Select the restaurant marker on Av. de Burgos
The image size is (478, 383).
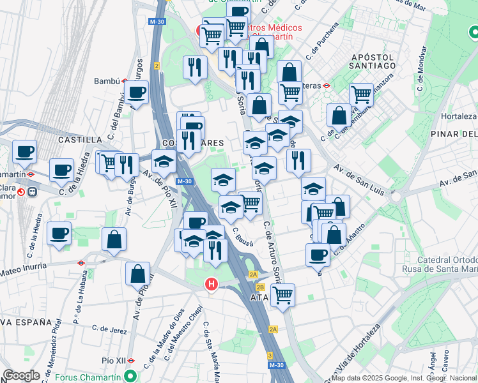click(127, 167)
